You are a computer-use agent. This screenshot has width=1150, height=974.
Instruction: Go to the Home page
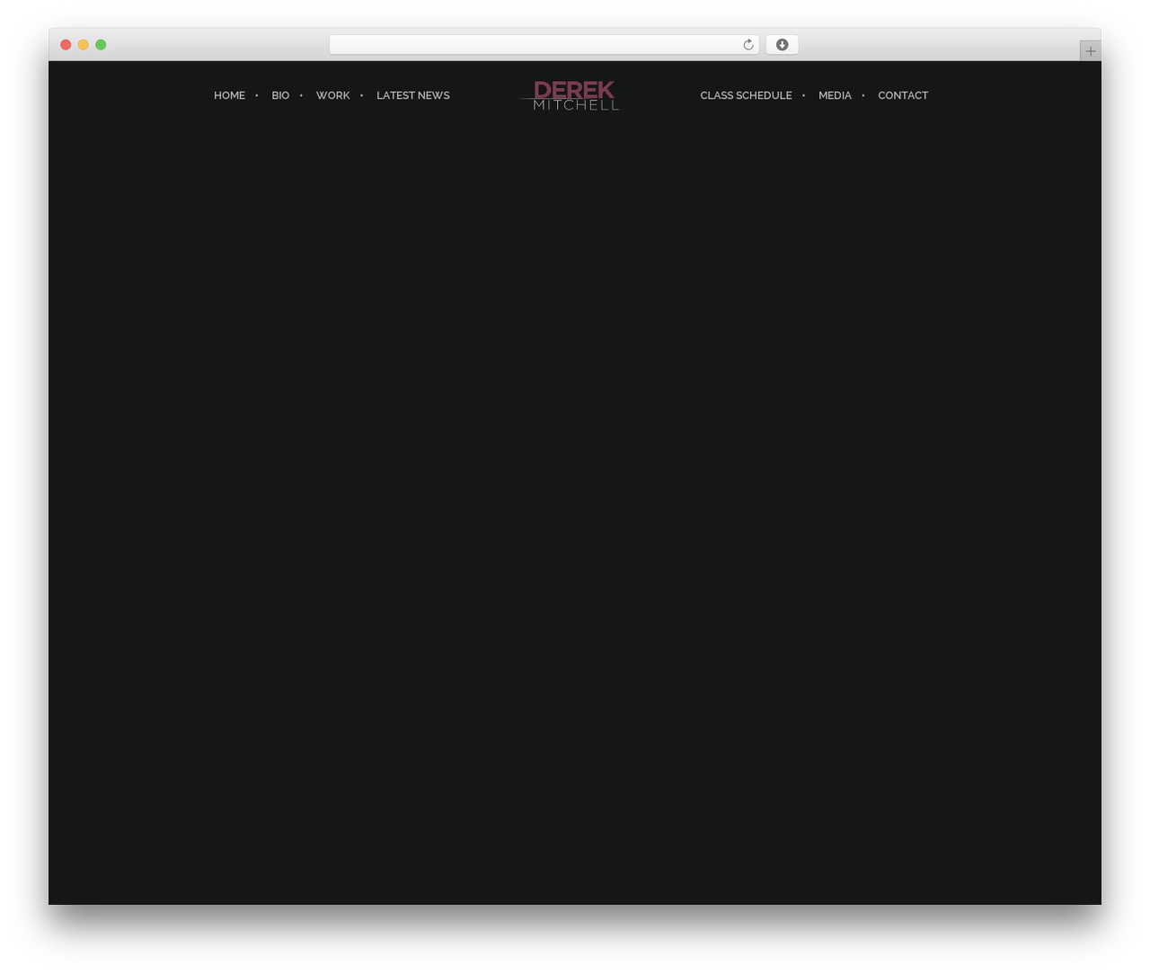pos(229,95)
